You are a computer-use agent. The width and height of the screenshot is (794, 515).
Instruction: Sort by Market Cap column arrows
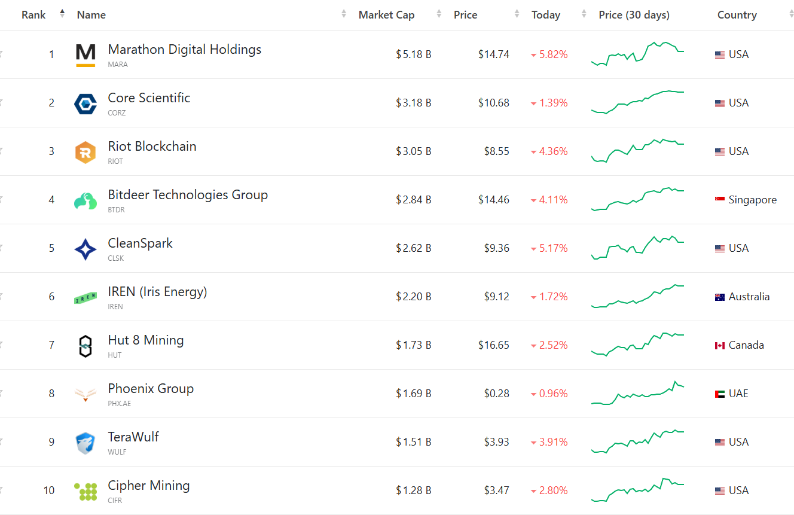pos(439,14)
